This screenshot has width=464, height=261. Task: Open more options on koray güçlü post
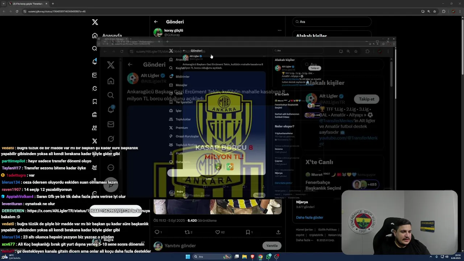tap(279, 30)
